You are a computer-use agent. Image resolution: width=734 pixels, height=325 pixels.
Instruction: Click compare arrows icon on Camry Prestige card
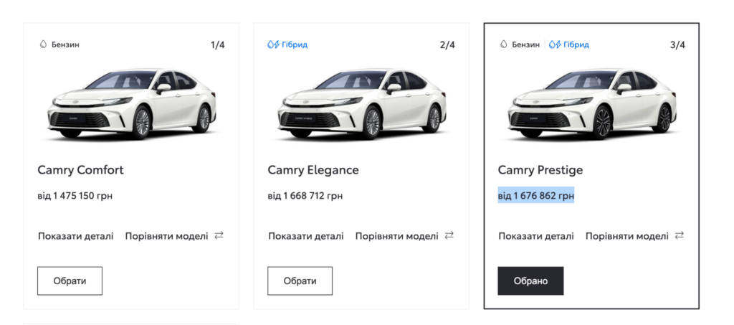680,235
